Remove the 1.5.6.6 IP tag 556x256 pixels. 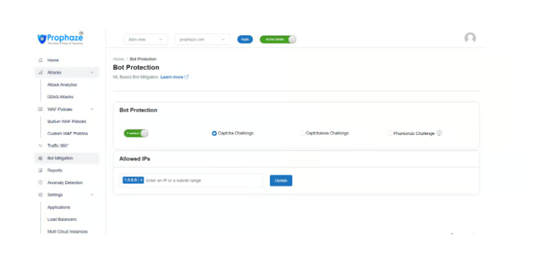coord(141,181)
